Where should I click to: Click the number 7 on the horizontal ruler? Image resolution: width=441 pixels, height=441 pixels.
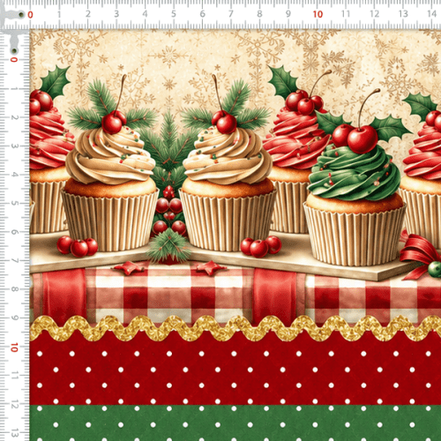click(x=231, y=14)
